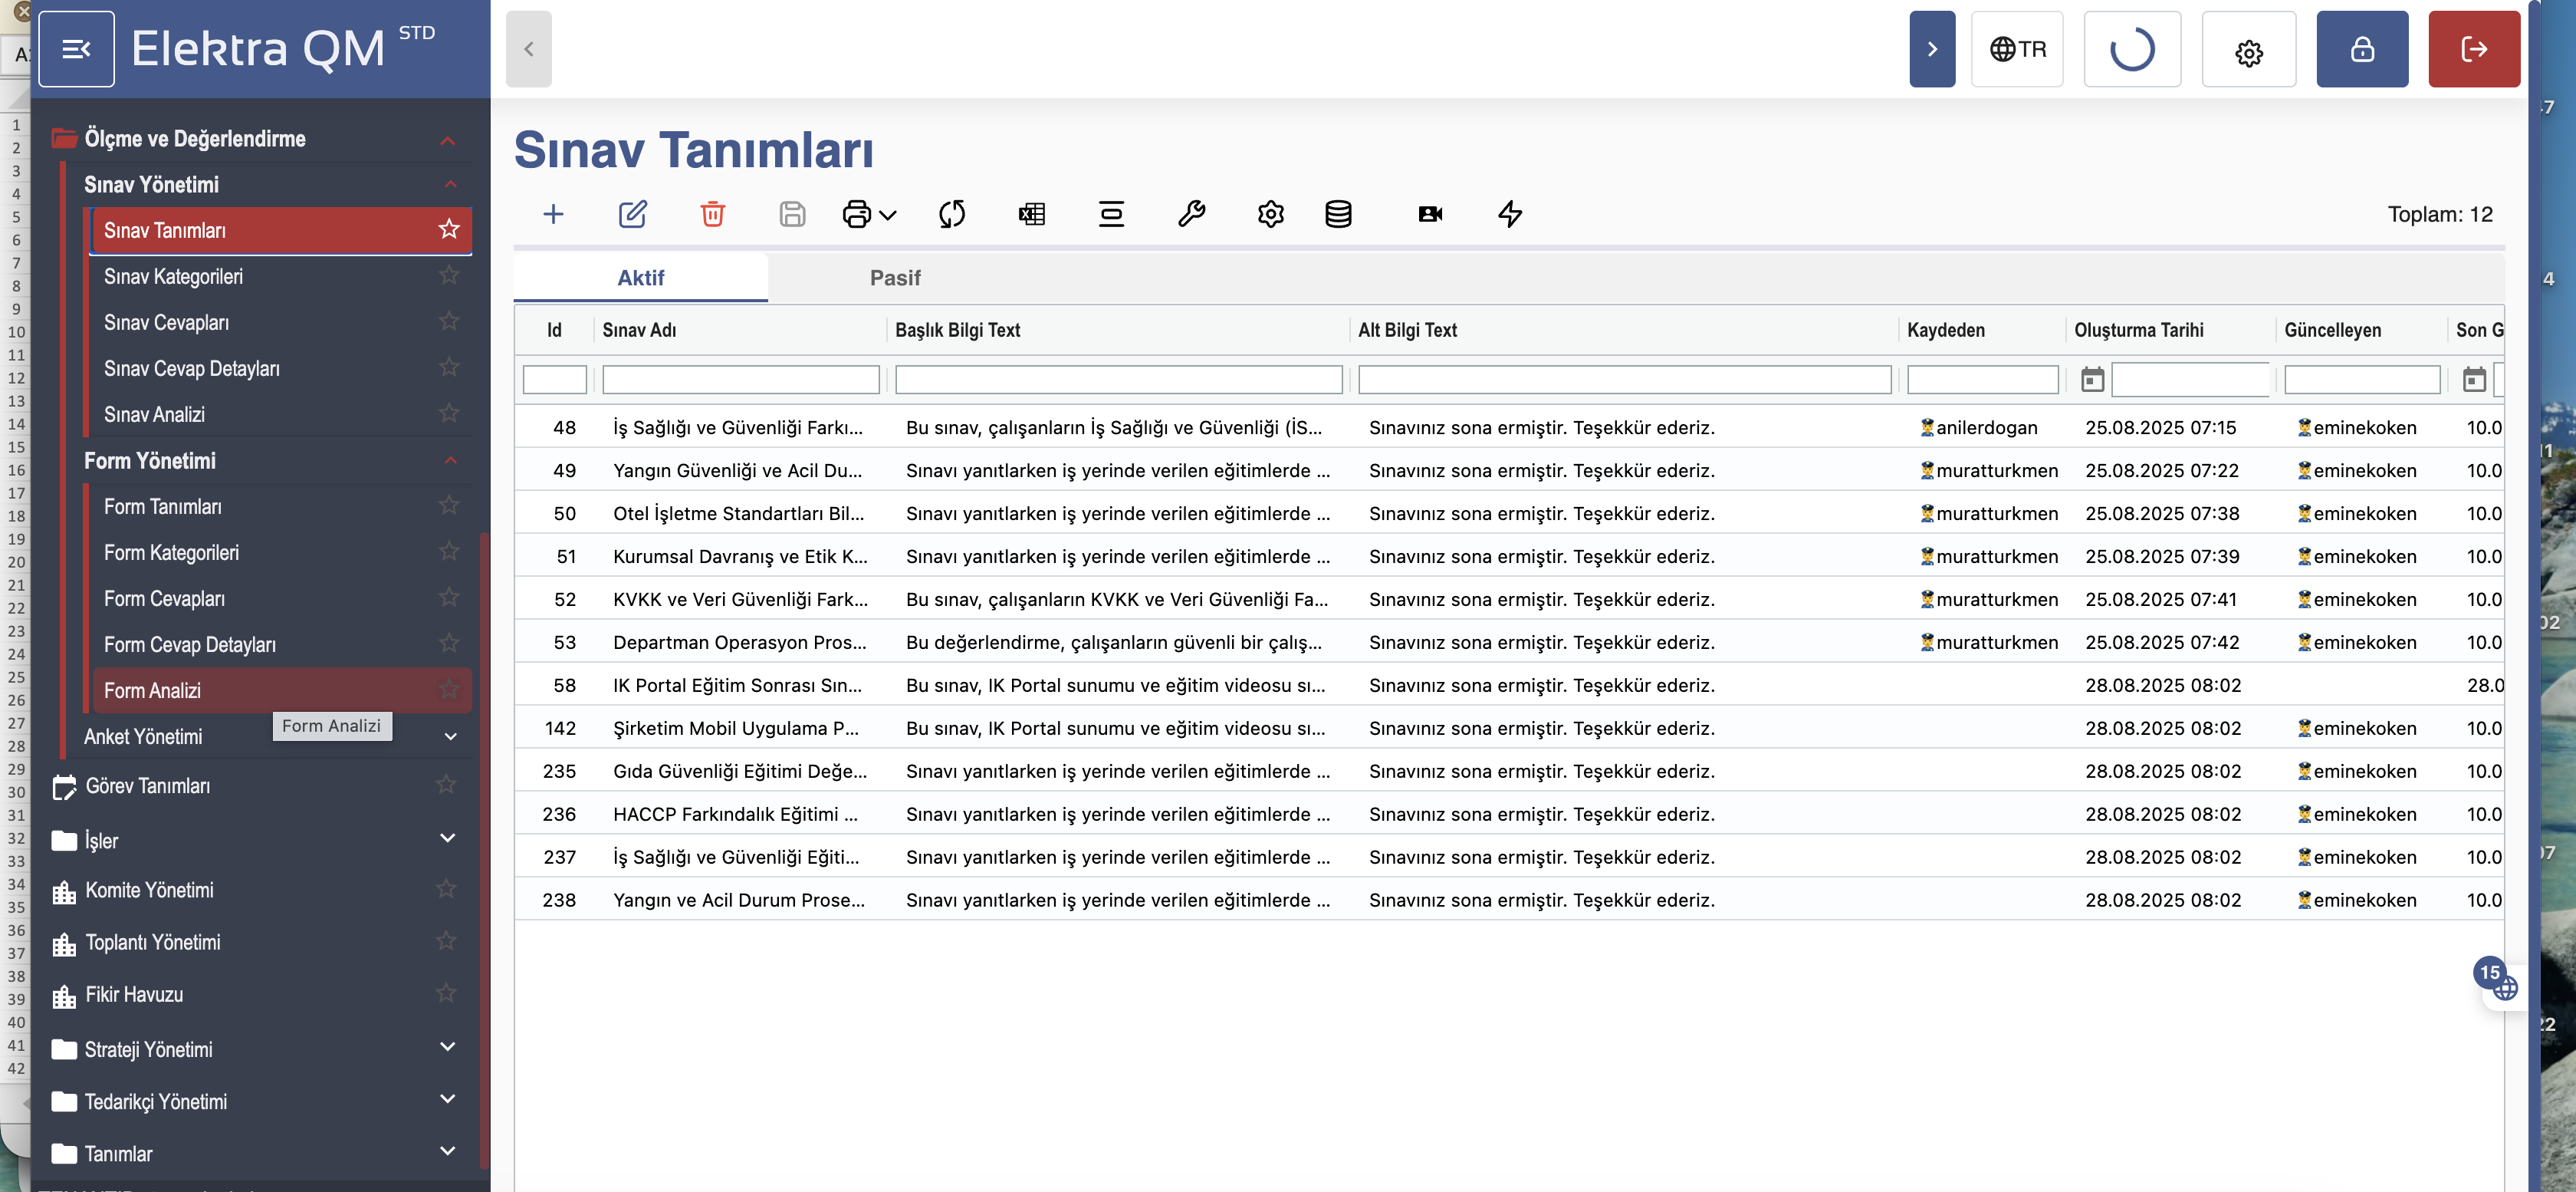This screenshot has width=2576, height=1192.
Task: Click the wrench tool icon
Action: 1190,214
